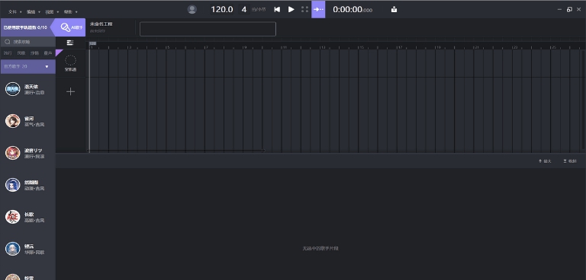Click the magnifier icon in the search box
586x280 pixels.
tap(8, 42)
